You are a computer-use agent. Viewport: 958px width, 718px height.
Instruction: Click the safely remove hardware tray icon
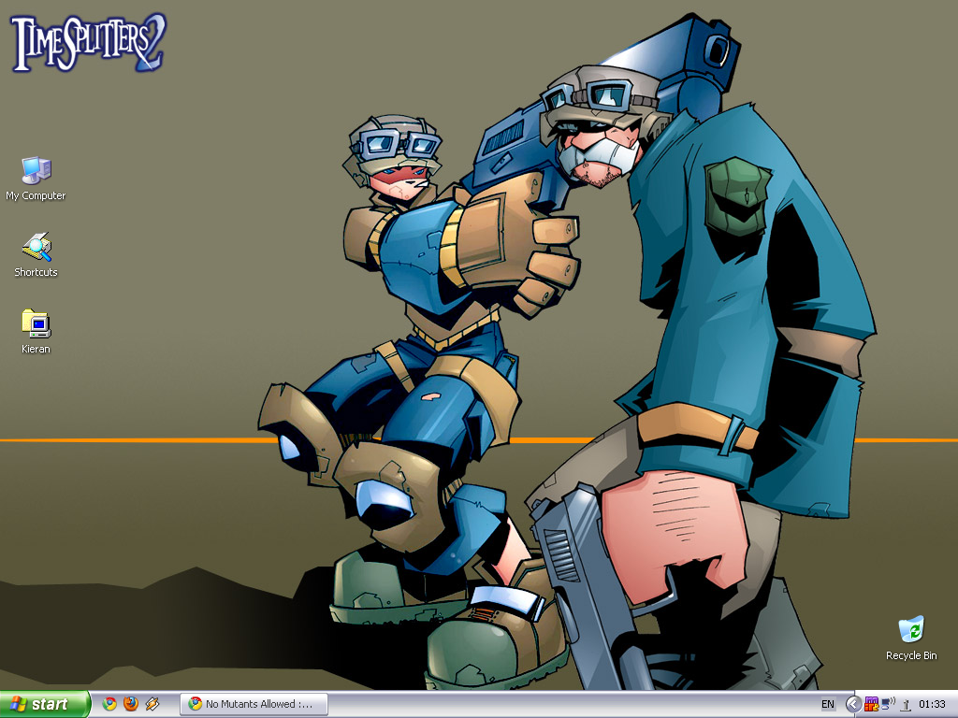[906, 705]
